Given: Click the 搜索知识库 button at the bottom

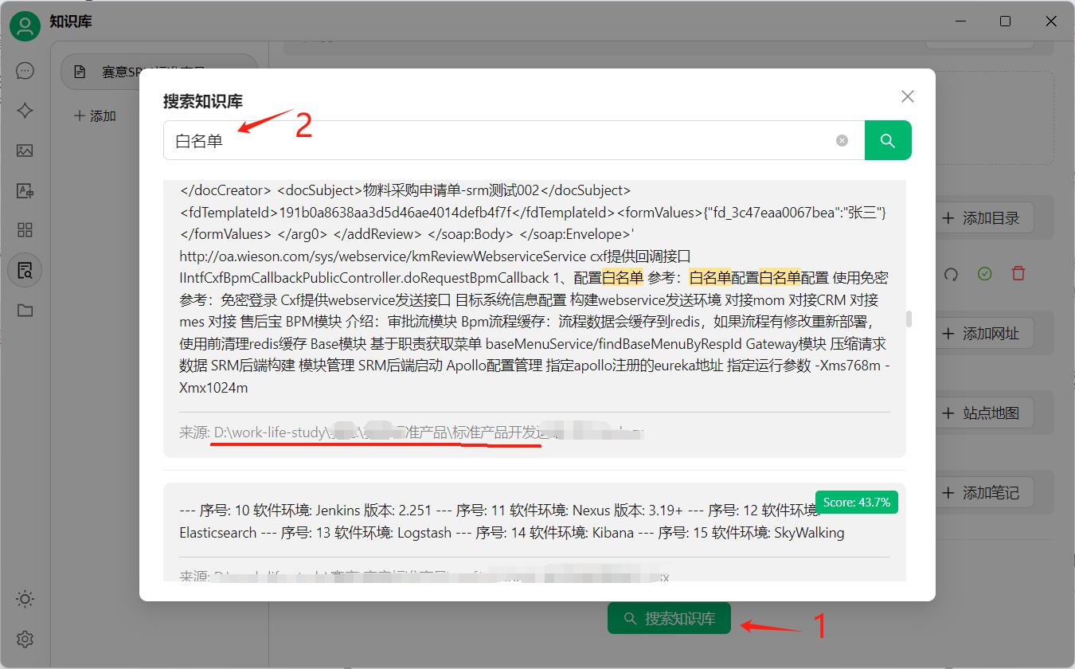Looking at the screenshot, I should (x=669, y=619).
